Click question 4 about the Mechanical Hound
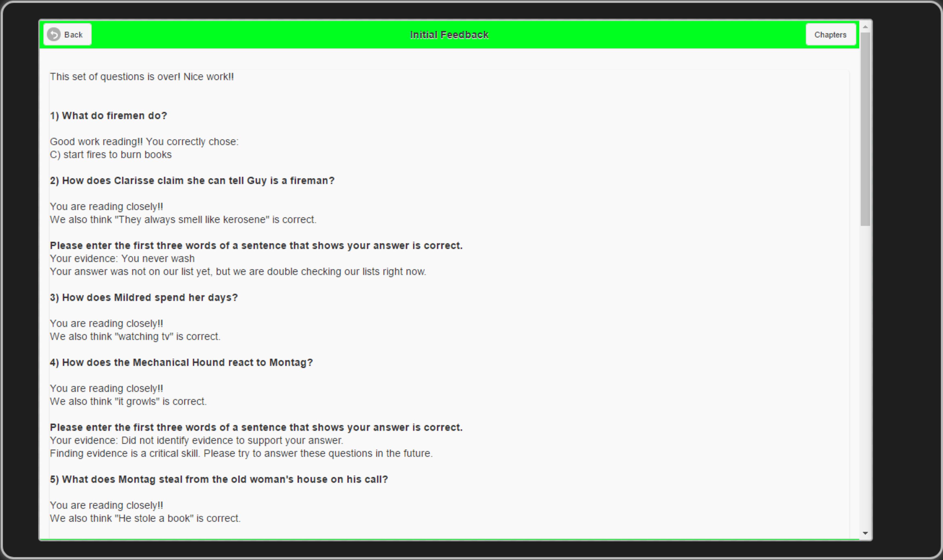 181,362
